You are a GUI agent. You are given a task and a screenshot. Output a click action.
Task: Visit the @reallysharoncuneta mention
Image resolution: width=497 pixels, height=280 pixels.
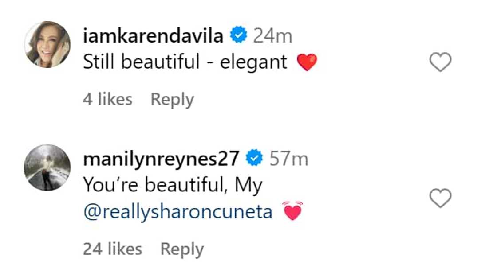tap(177, 212)
